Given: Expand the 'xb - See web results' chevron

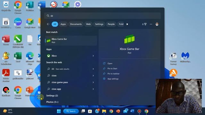Looking at the screenshot, I should [x=93, y=69].
